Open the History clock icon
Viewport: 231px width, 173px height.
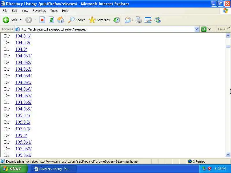(117, 20)
